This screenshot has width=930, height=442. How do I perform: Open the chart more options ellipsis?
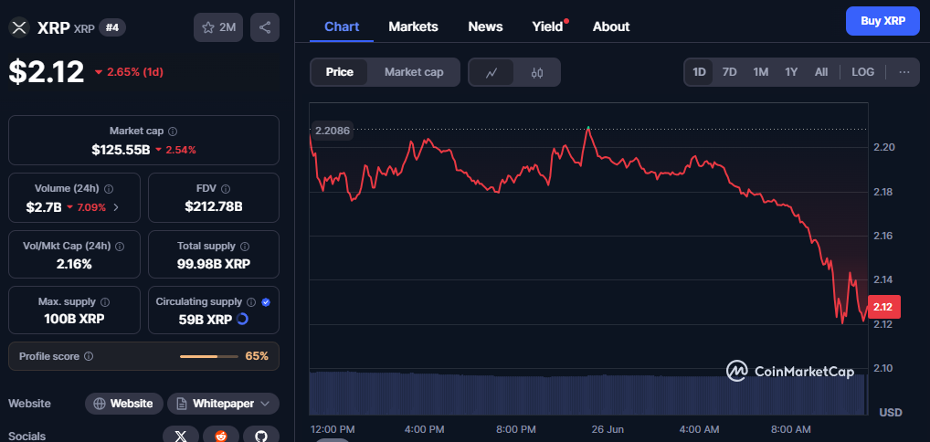pyautogui.click(x=904, y=72)
